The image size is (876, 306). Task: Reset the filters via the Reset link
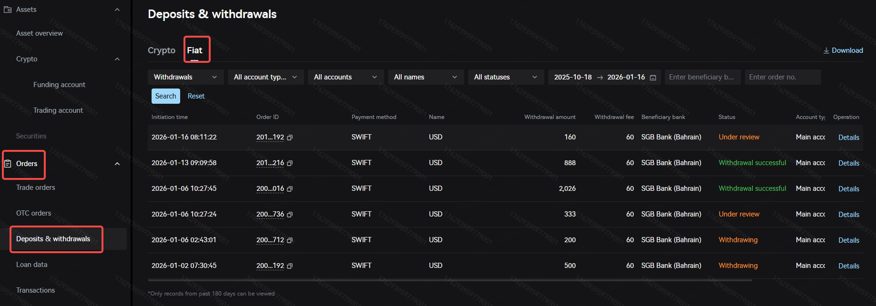(196, 96)
